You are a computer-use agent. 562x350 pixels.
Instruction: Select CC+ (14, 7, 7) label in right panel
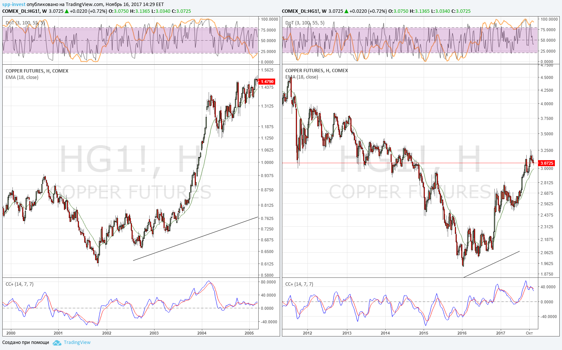(x=299, y=284)
